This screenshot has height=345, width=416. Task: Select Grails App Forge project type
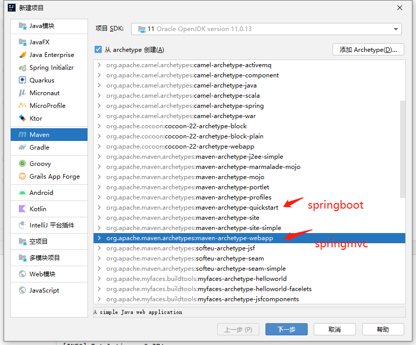(49, 176)
